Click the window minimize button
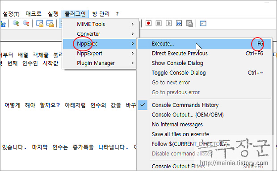This screenshot has width=277, height=171. pyautogui.click(x=267, y=3)
